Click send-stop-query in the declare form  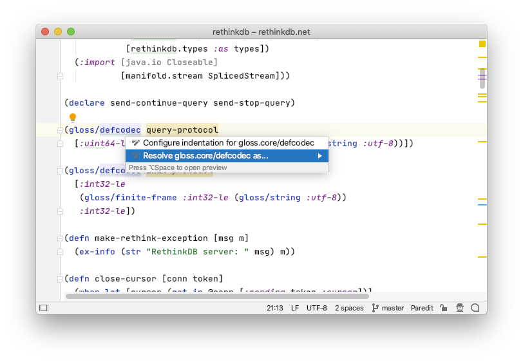click(251, 103)
